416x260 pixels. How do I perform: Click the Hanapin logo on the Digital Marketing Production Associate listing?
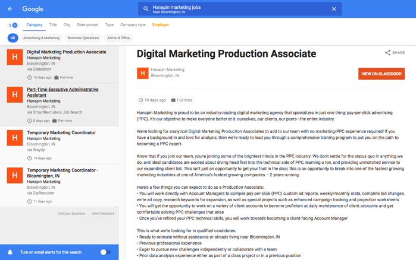click(15, 57)
